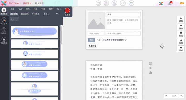
Task: Click the colorful Xiumi icon at top right
Action: point(161,3)
